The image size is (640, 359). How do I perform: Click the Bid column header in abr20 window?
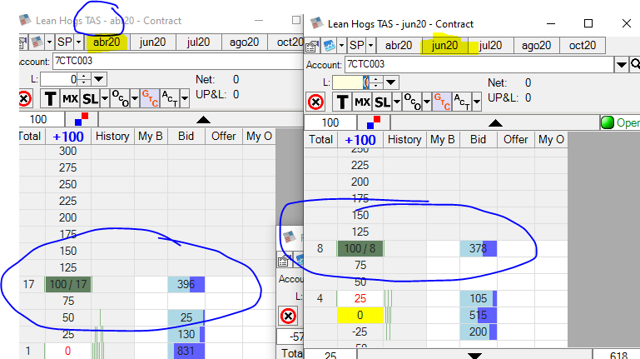186,137
